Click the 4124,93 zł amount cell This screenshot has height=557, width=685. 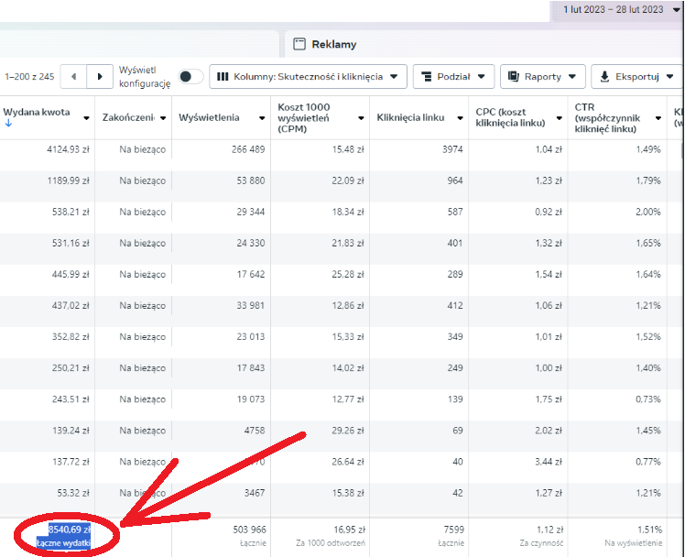68,149
